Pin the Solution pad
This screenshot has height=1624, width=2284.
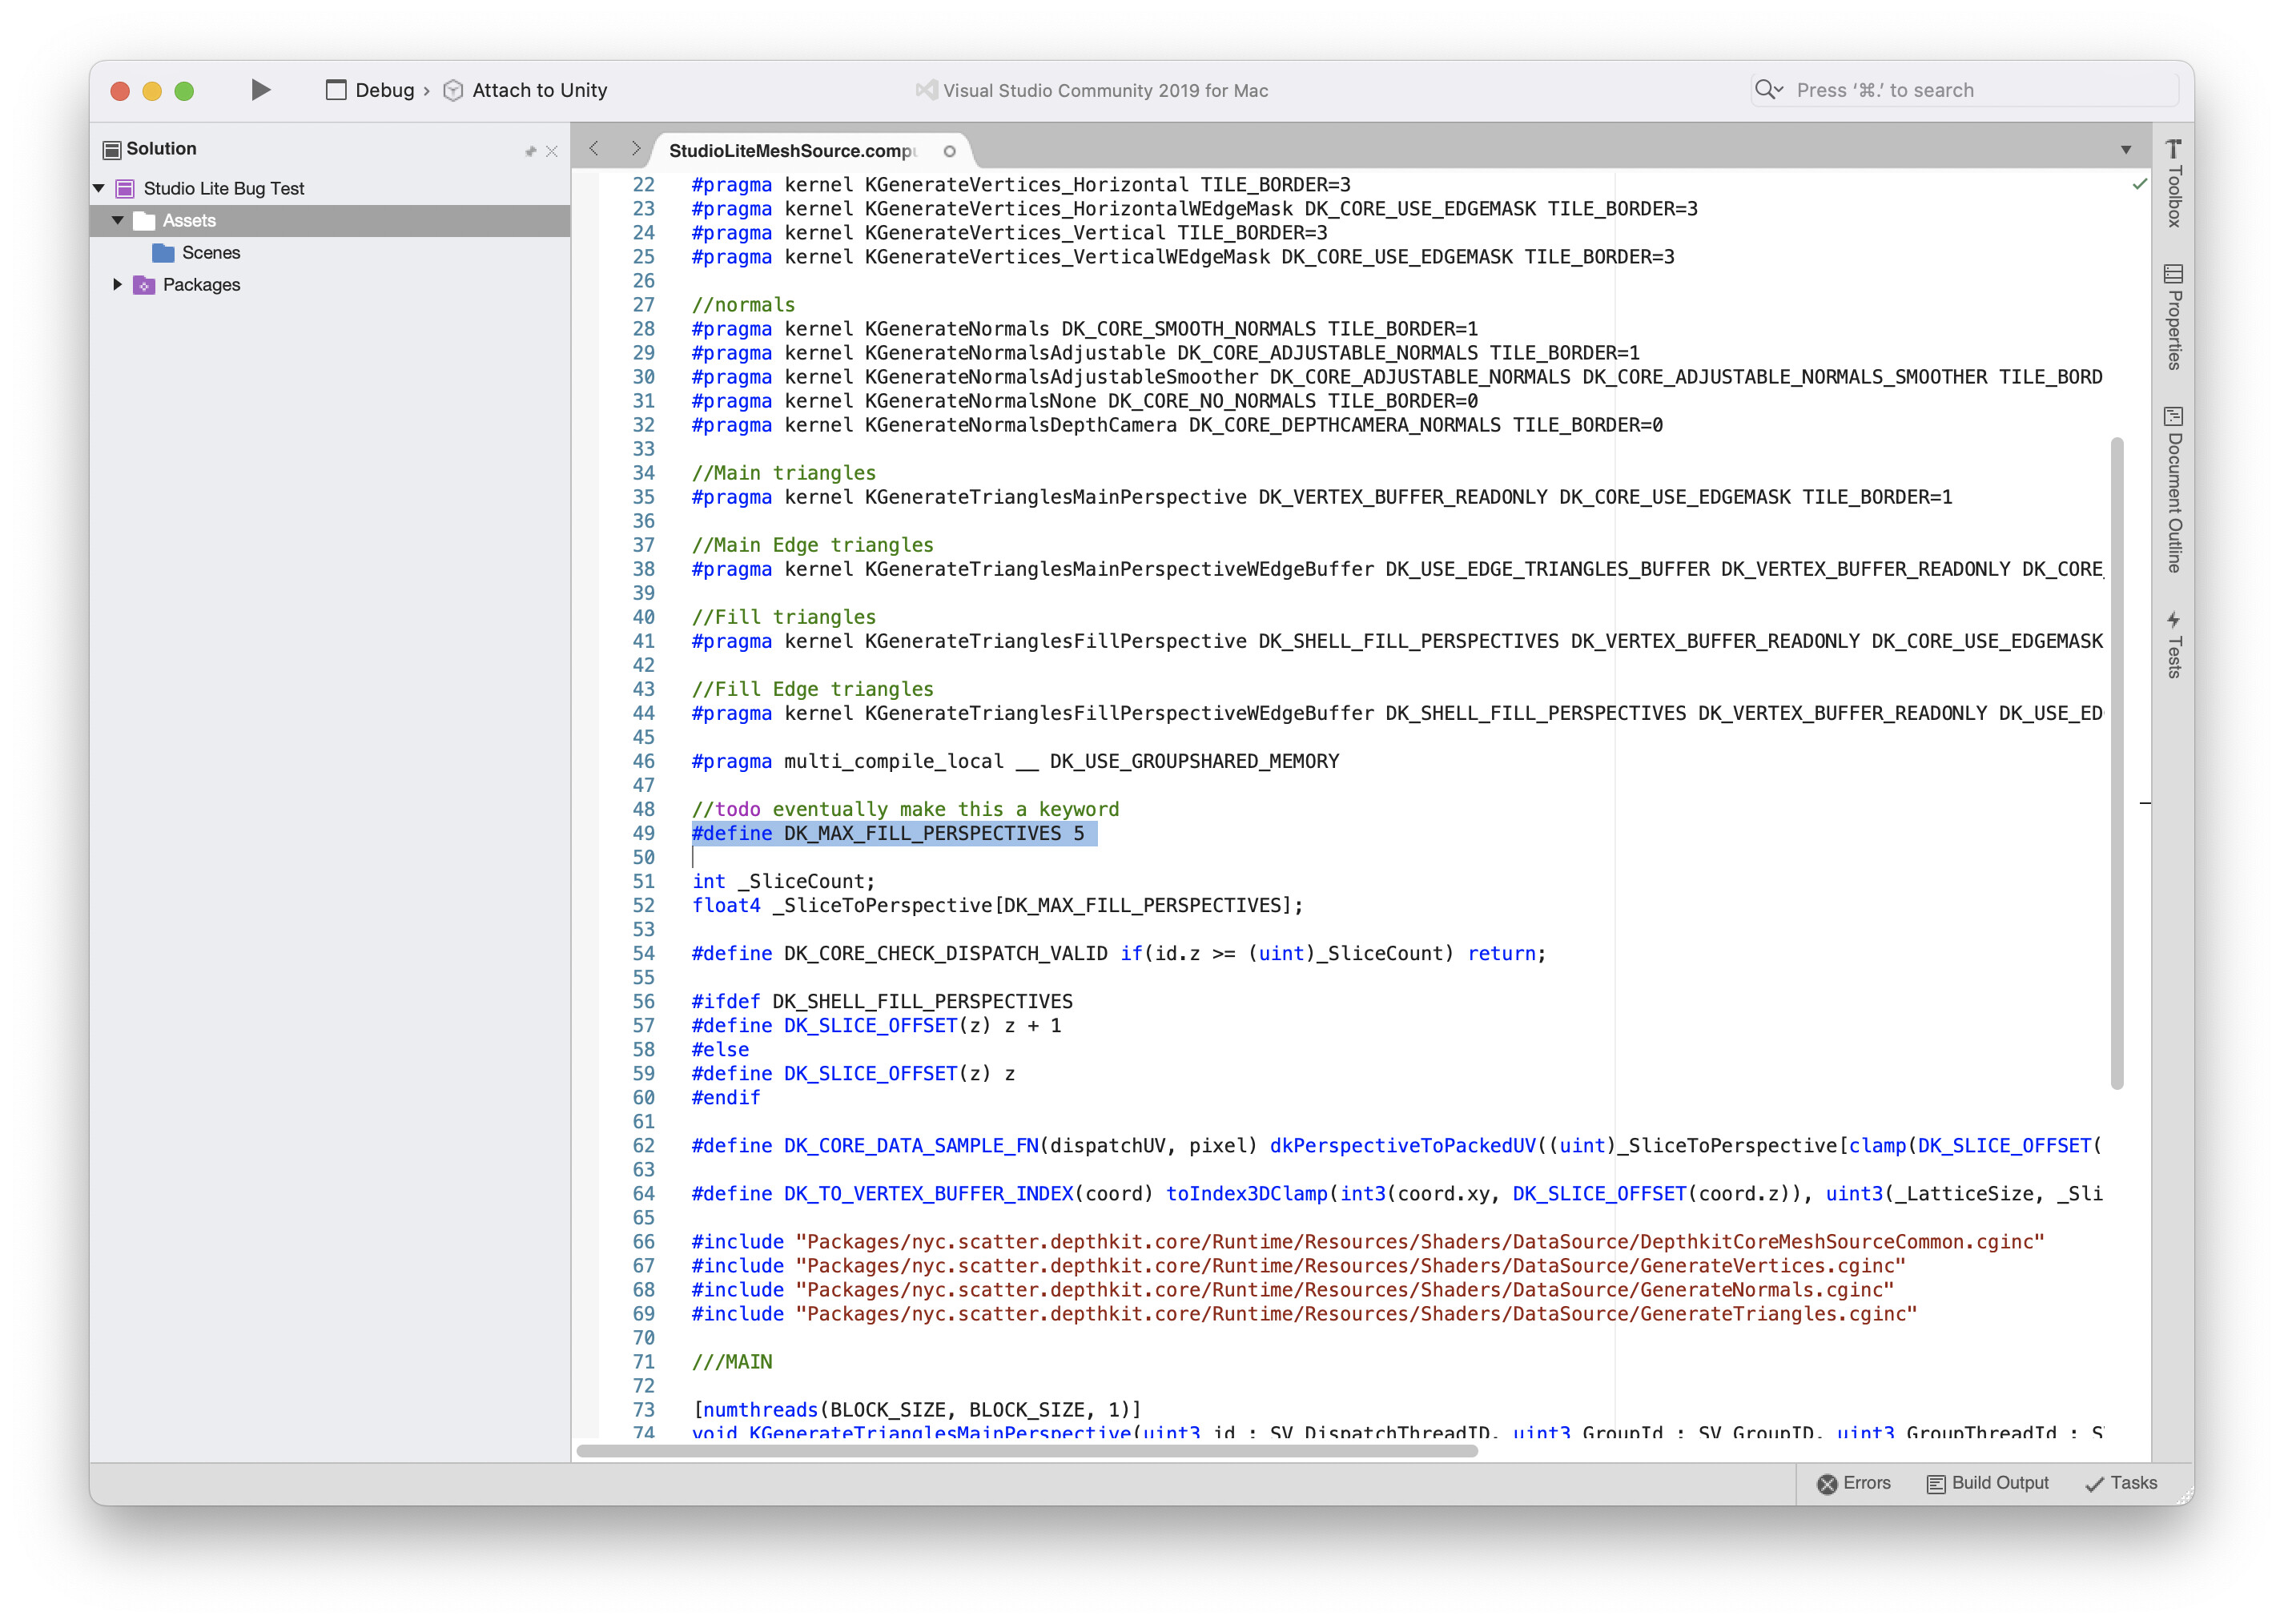[530, 151]
